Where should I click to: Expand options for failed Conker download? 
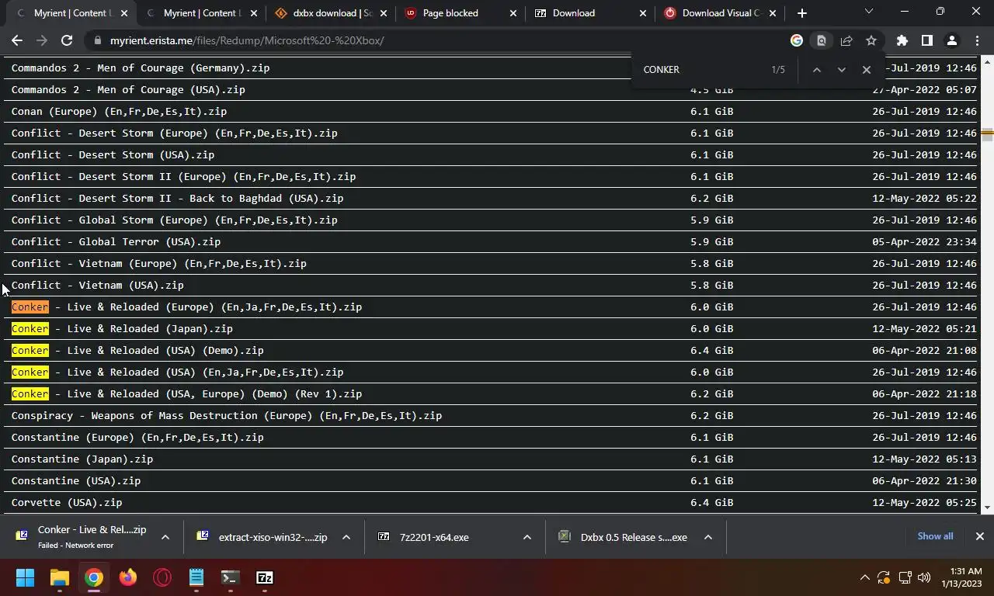pyautogui.click(x=165, y=537)
